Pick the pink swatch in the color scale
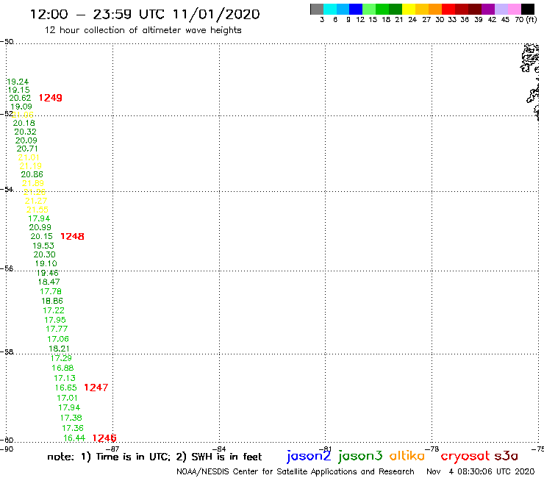 pos(514,9)
